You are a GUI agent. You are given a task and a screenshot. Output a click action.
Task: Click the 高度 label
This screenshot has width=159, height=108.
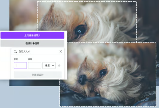[x=30, y=59]
